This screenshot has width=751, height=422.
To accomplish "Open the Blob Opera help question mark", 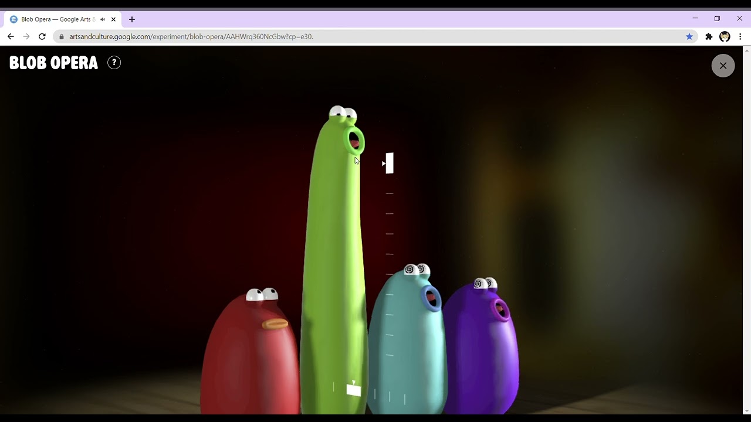I will (114, 63).
